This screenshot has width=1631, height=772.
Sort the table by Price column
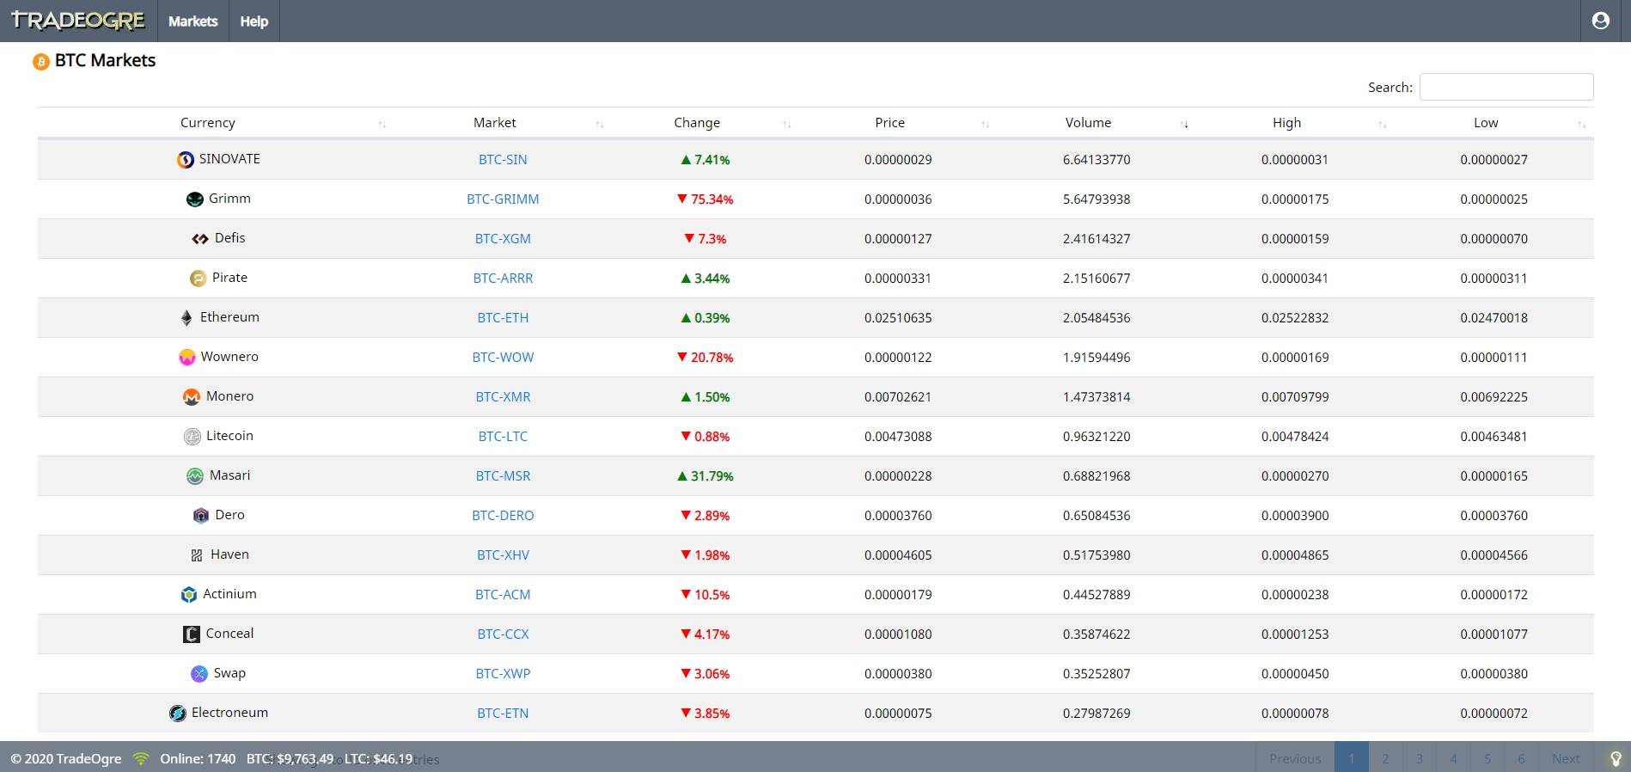(889, 123)
